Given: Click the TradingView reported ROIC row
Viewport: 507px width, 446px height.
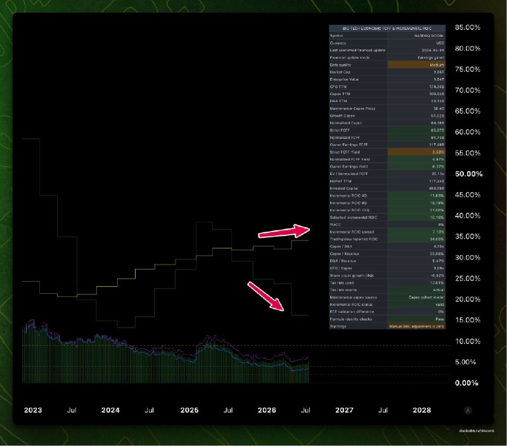Looking at the screenshot, I should tap(387, 239).
